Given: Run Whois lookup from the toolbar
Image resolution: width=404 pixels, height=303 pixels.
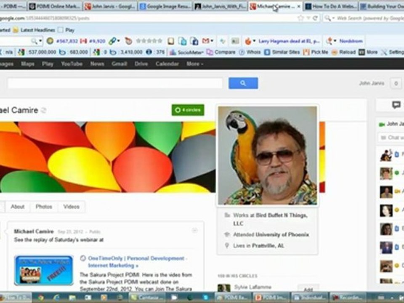Looking at the screenshot, I should 250,52.
